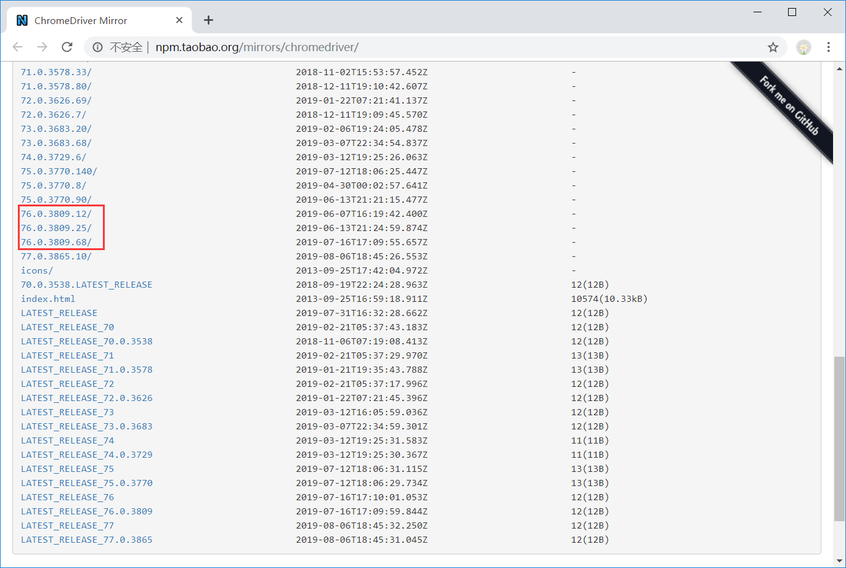
Task: Open the LATEST_RELEASE_77.0.3865 file
Action: click(86, 540)
